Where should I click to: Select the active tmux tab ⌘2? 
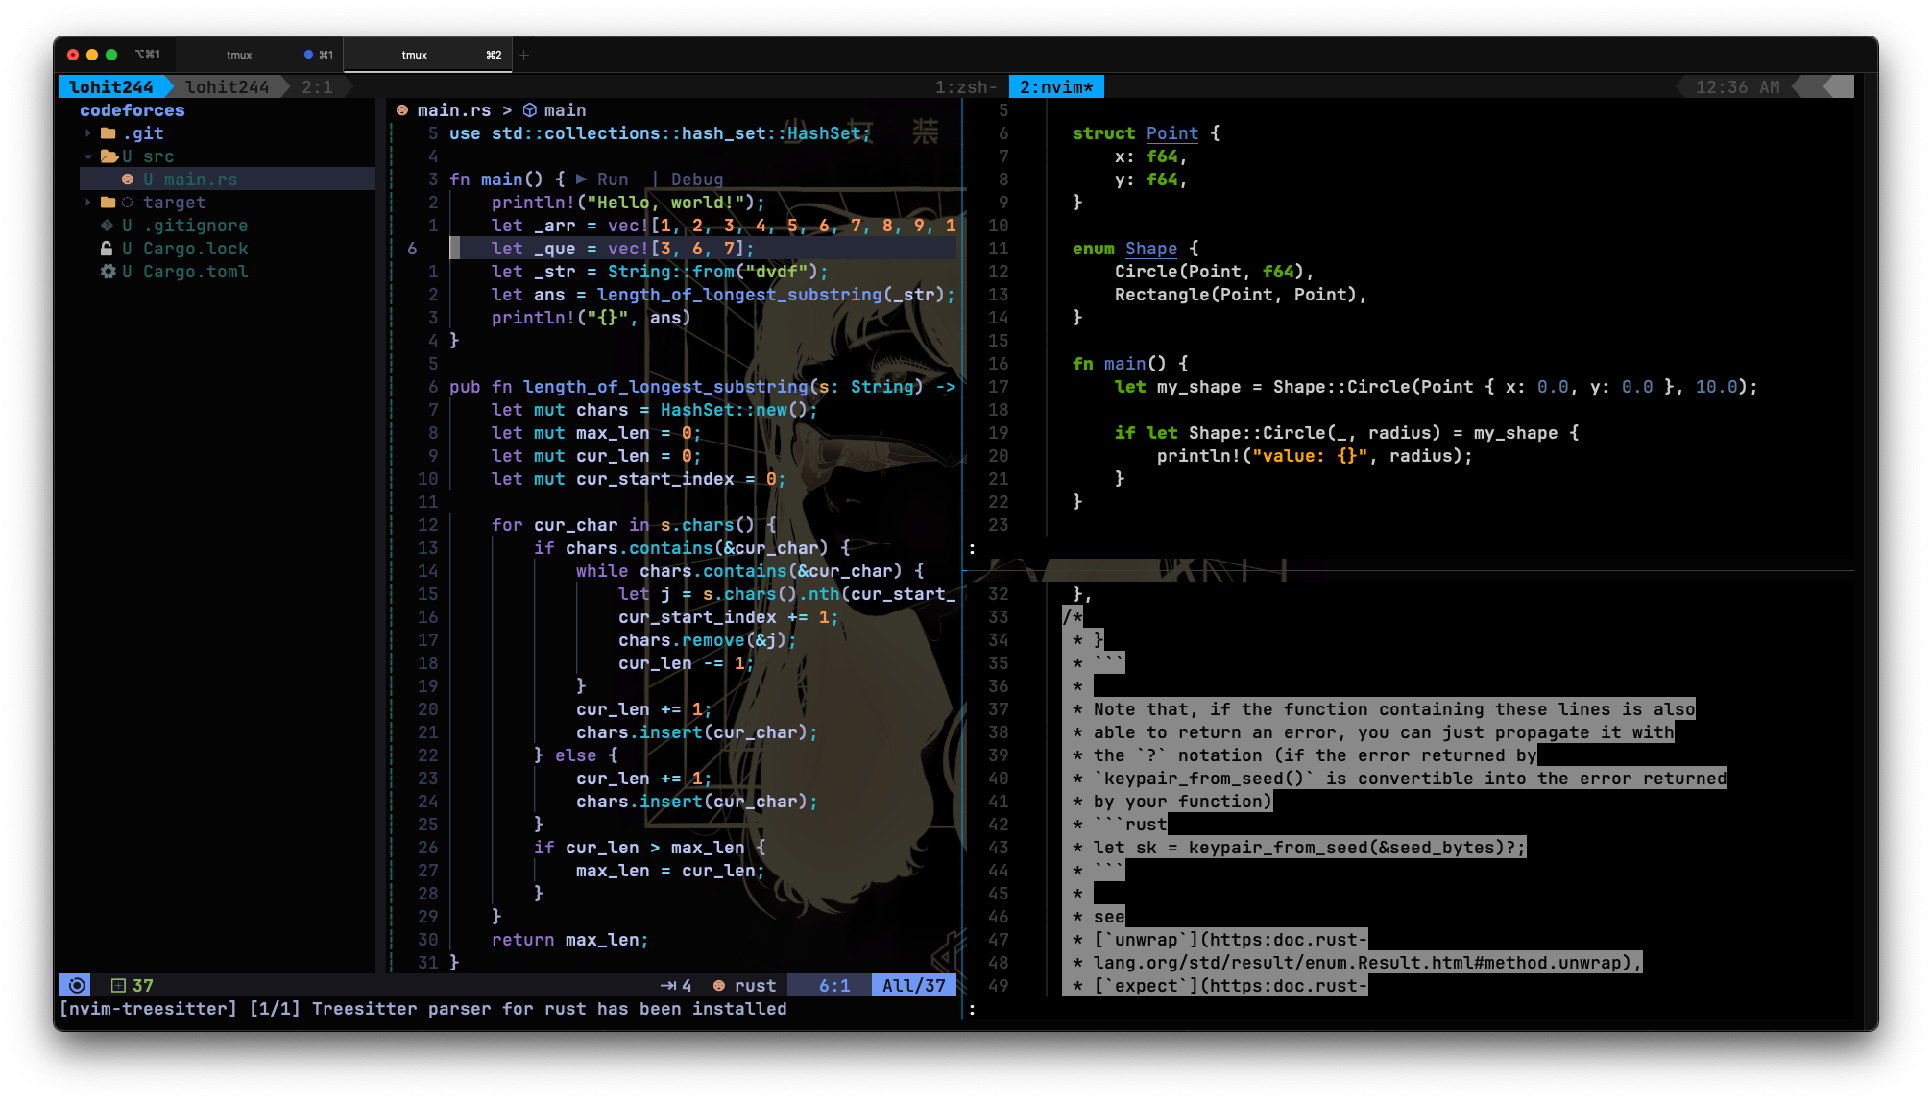point(427,55)
